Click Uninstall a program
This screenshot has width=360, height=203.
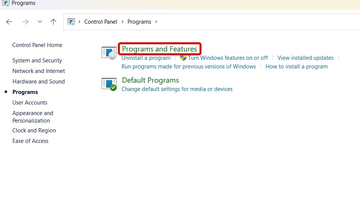click(x=146, y=58)
